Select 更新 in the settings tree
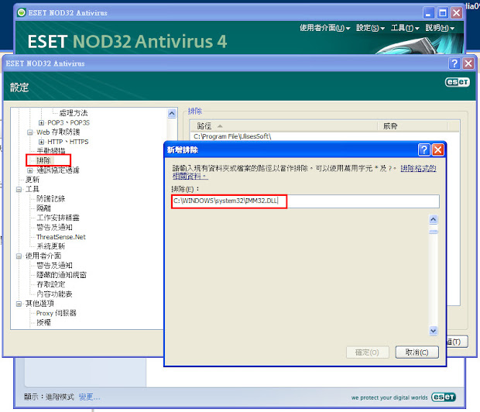 click(33, 180)
